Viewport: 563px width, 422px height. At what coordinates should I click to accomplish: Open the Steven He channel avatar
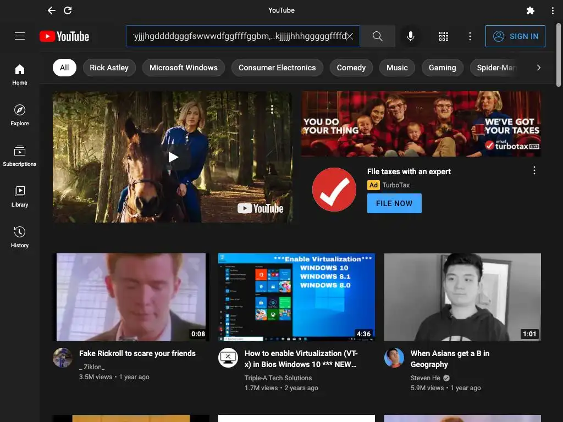point(394,358)
